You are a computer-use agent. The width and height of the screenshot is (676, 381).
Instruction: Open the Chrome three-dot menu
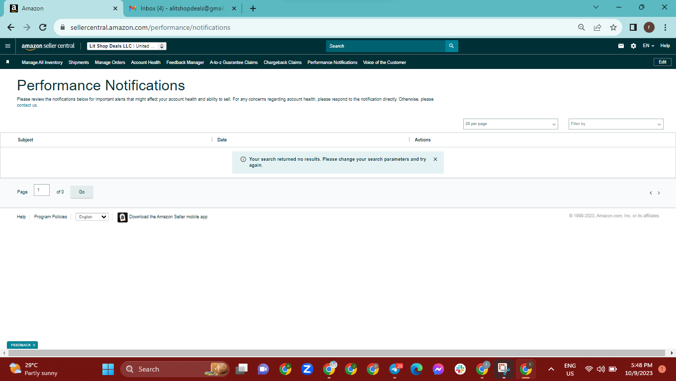click(x=665, y=27)
